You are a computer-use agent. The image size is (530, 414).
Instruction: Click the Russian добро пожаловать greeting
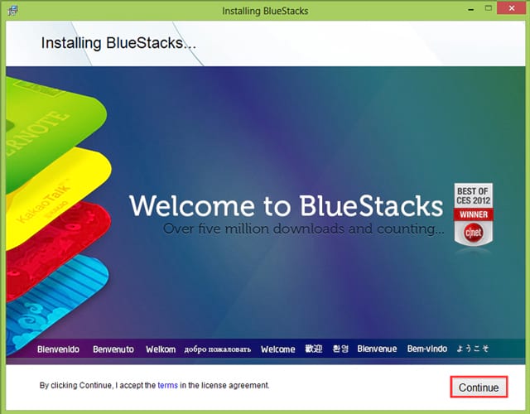(218, 349)
